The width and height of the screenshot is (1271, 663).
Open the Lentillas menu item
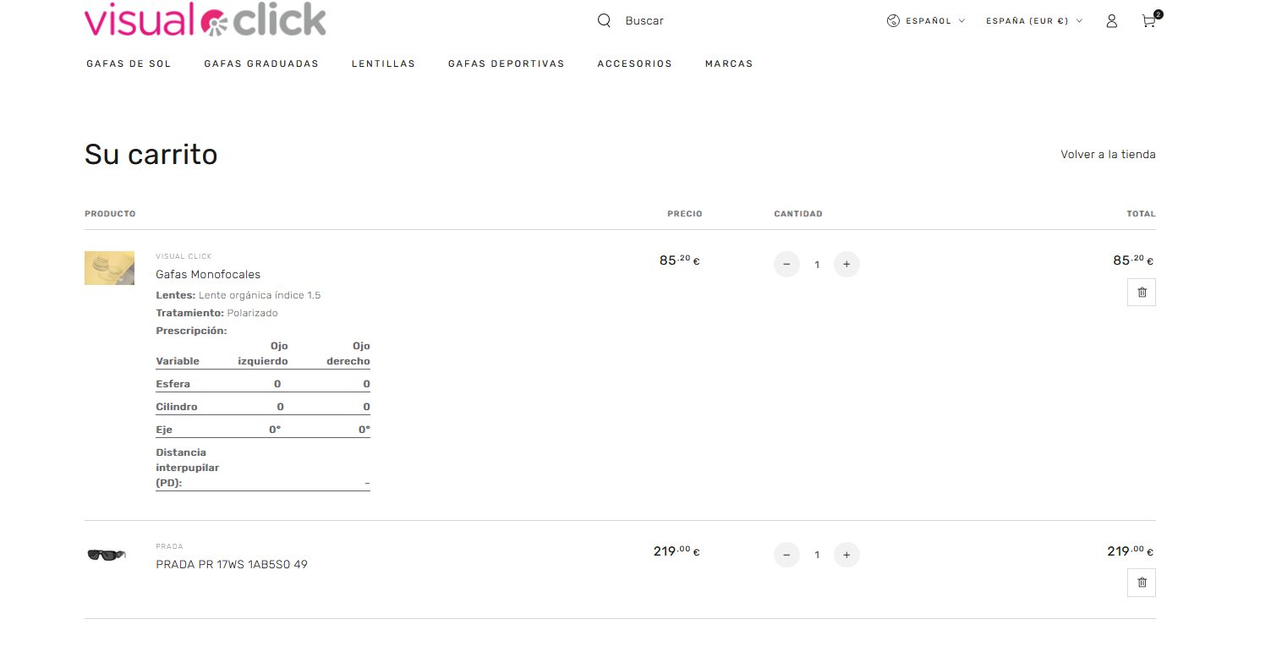click(383, 63)
